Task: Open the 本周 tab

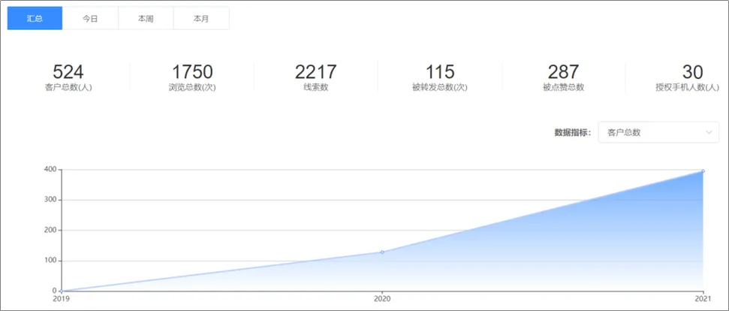Action: pos(146,19)
